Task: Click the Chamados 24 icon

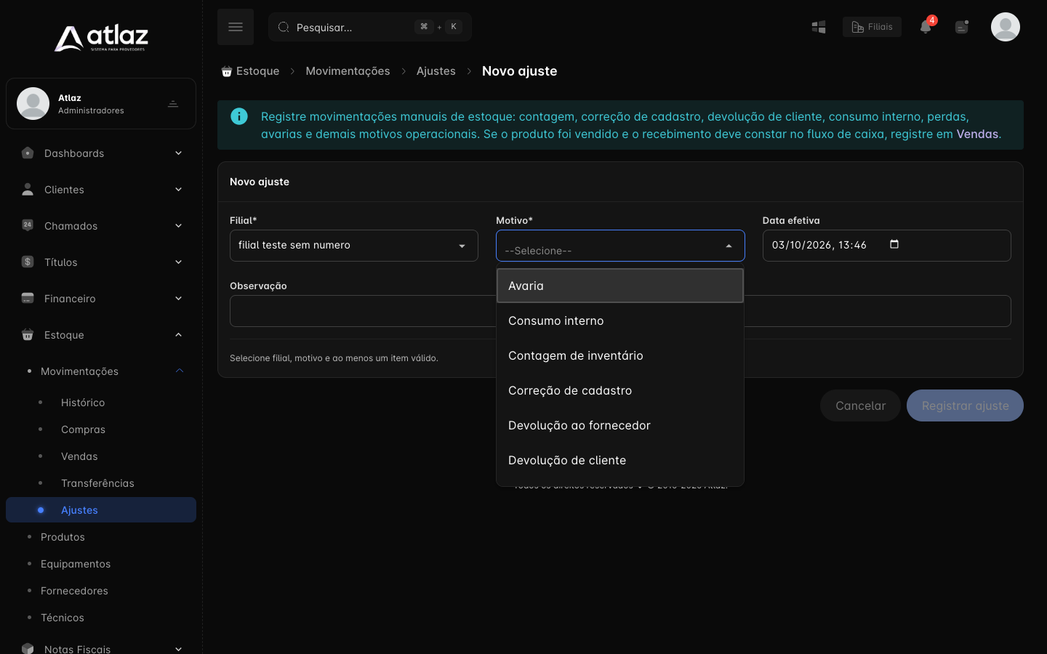Action: pos(28,225)
